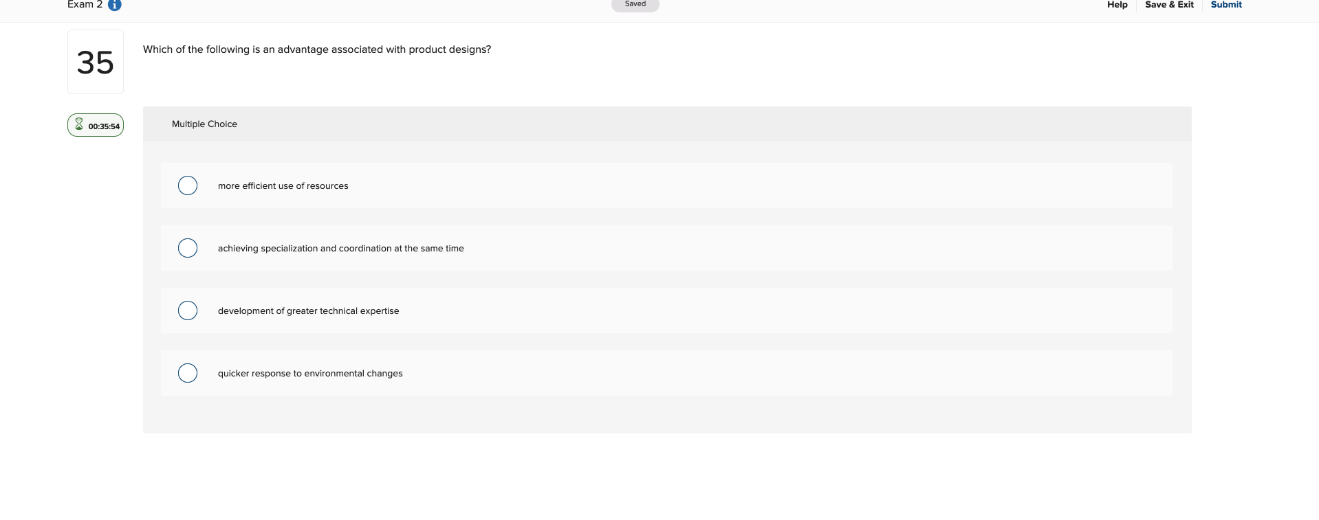Select development of greater technical expertise option
The height and width of the screenshot is (520, 1319).
[187, 310]
